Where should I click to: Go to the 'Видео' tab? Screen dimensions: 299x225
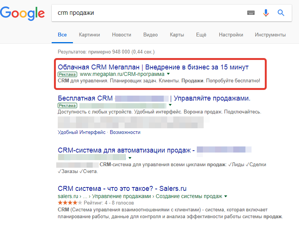(x=150, y=35)
